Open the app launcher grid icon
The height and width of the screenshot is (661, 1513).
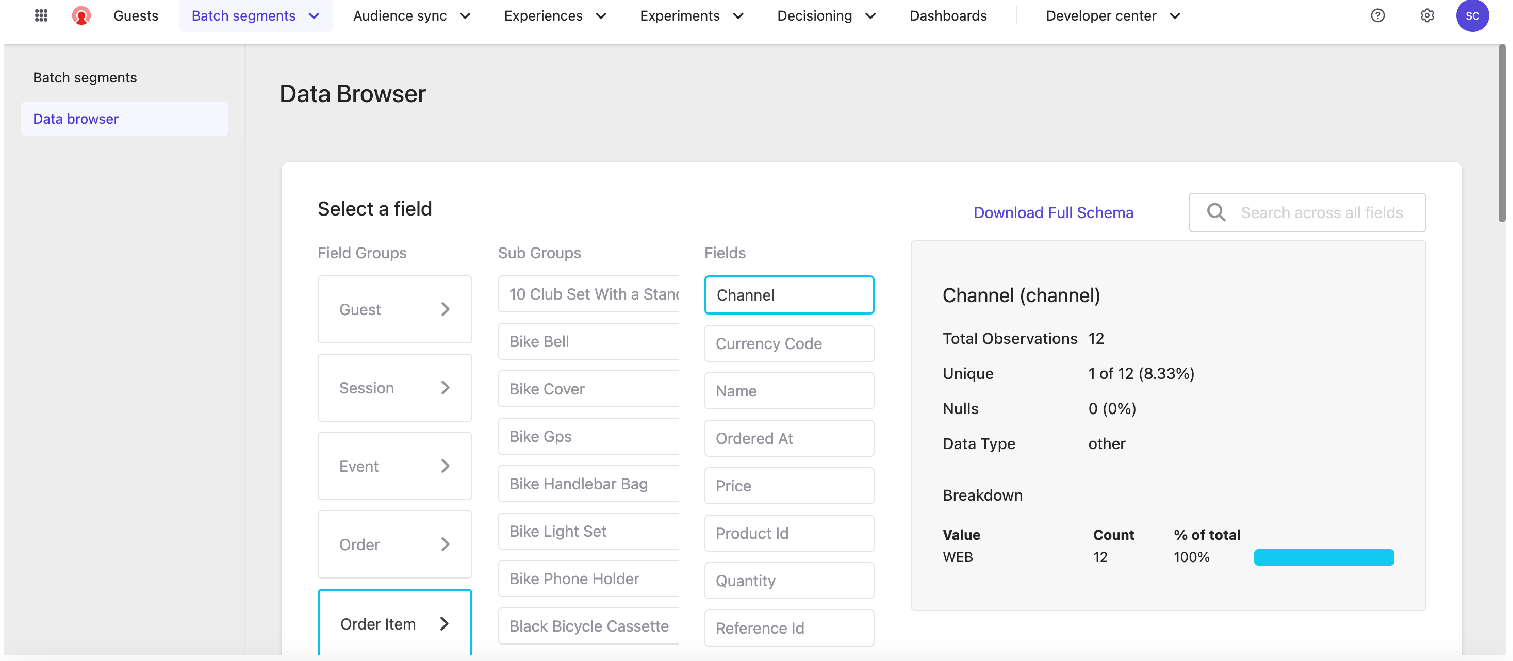click(x=41, y=16)
